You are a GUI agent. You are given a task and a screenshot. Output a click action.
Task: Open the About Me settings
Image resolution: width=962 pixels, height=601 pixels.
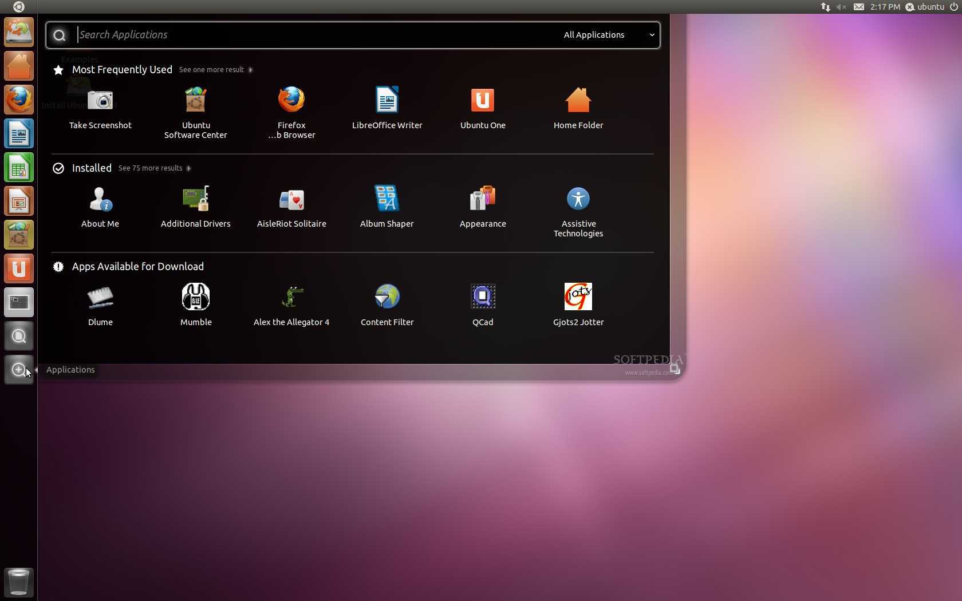point(100,206)
